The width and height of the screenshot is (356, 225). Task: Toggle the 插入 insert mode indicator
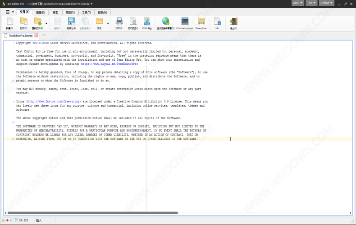[39, 220]
